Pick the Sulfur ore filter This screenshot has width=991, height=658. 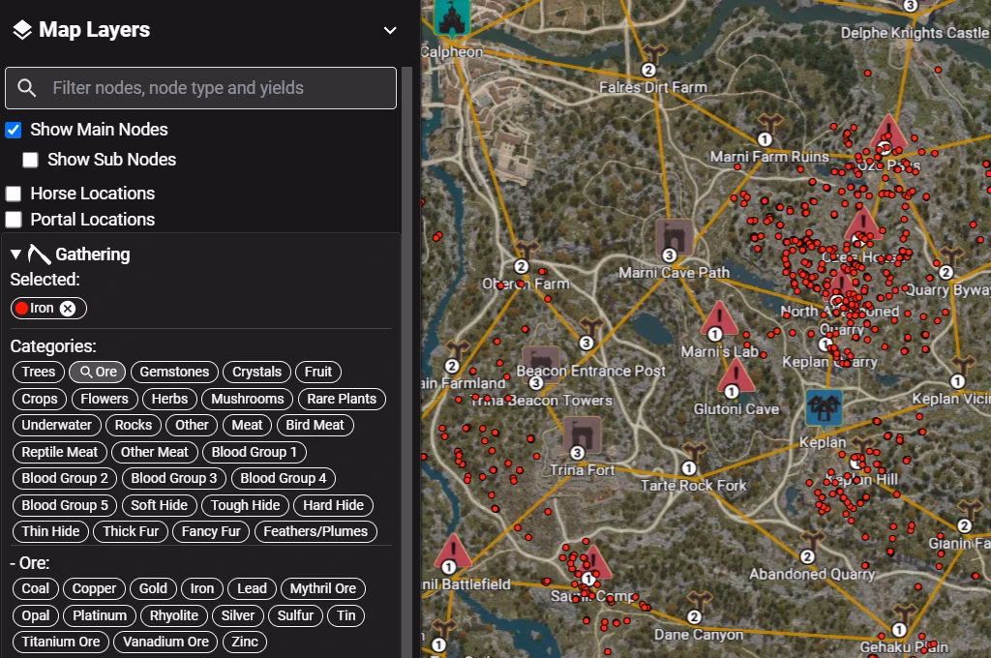(295, 615)
